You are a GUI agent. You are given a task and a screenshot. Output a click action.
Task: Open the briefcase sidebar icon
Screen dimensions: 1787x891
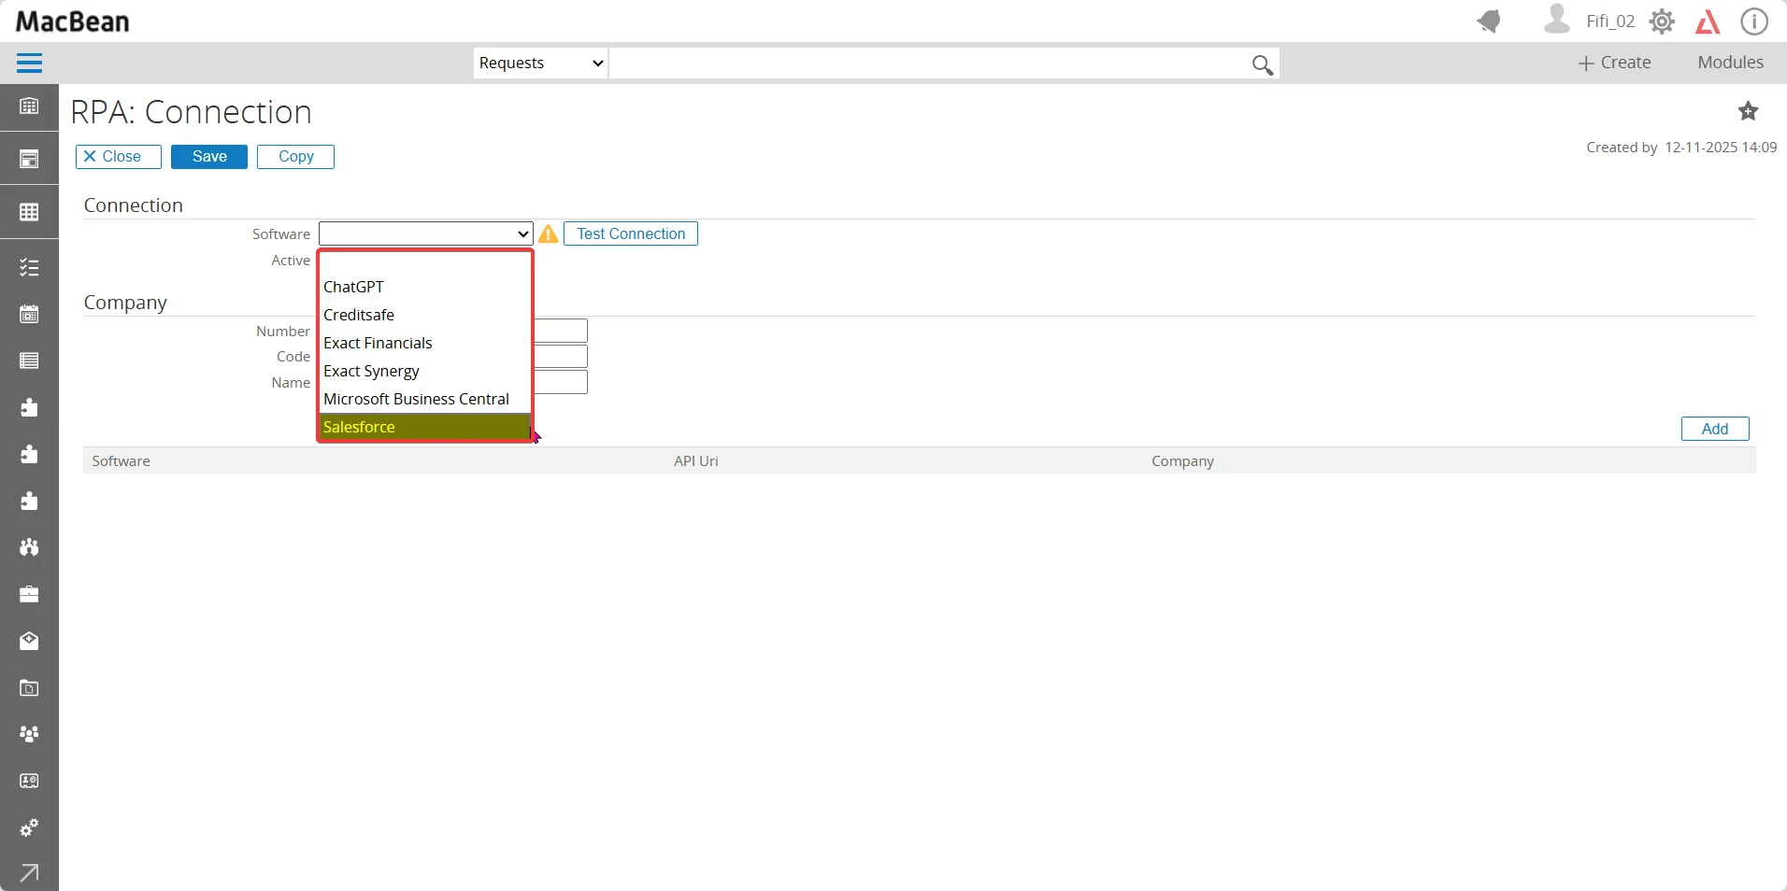click(x=29, y=594)
